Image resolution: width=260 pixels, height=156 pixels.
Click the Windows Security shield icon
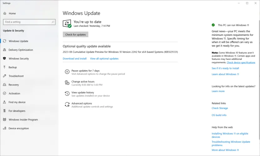[x=5, y=59]
